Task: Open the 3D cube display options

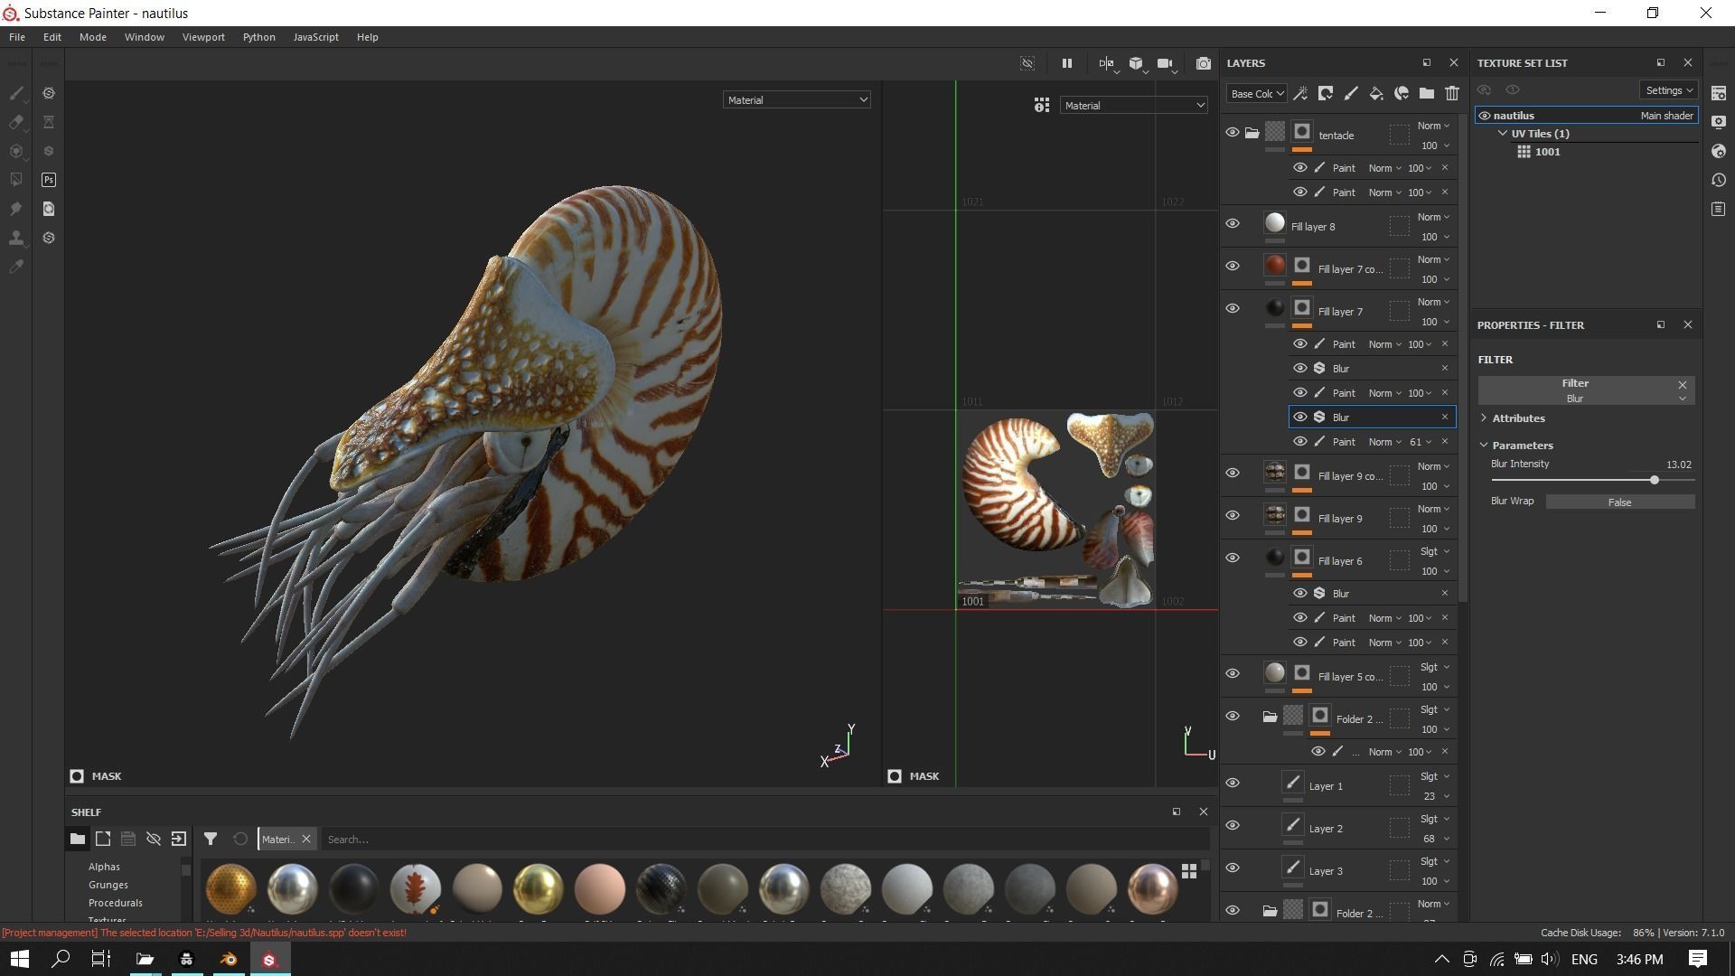Action: point(1137,63)
